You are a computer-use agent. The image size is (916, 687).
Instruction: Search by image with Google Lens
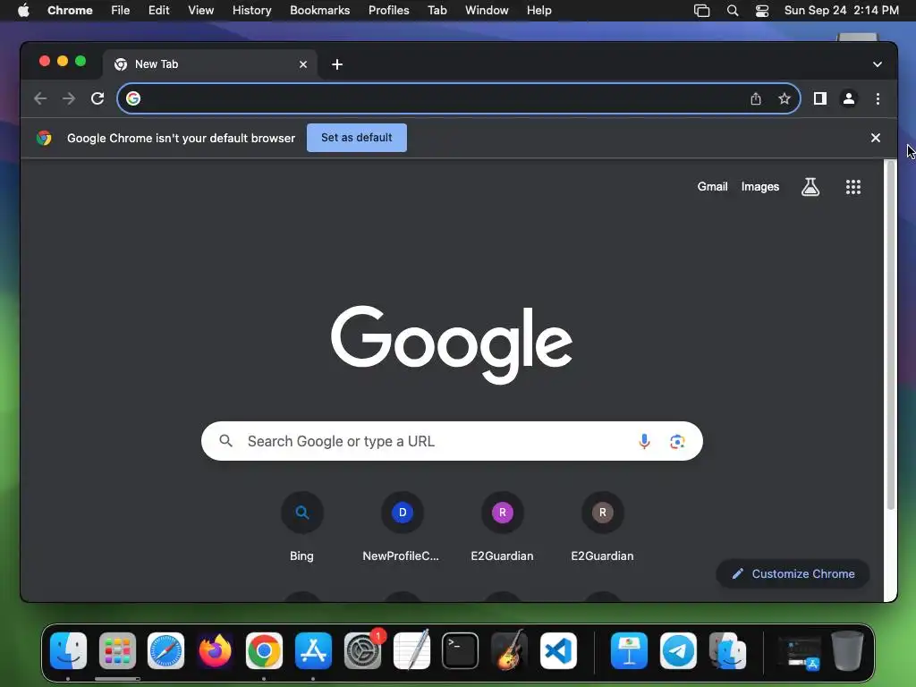tap(677, 442)
